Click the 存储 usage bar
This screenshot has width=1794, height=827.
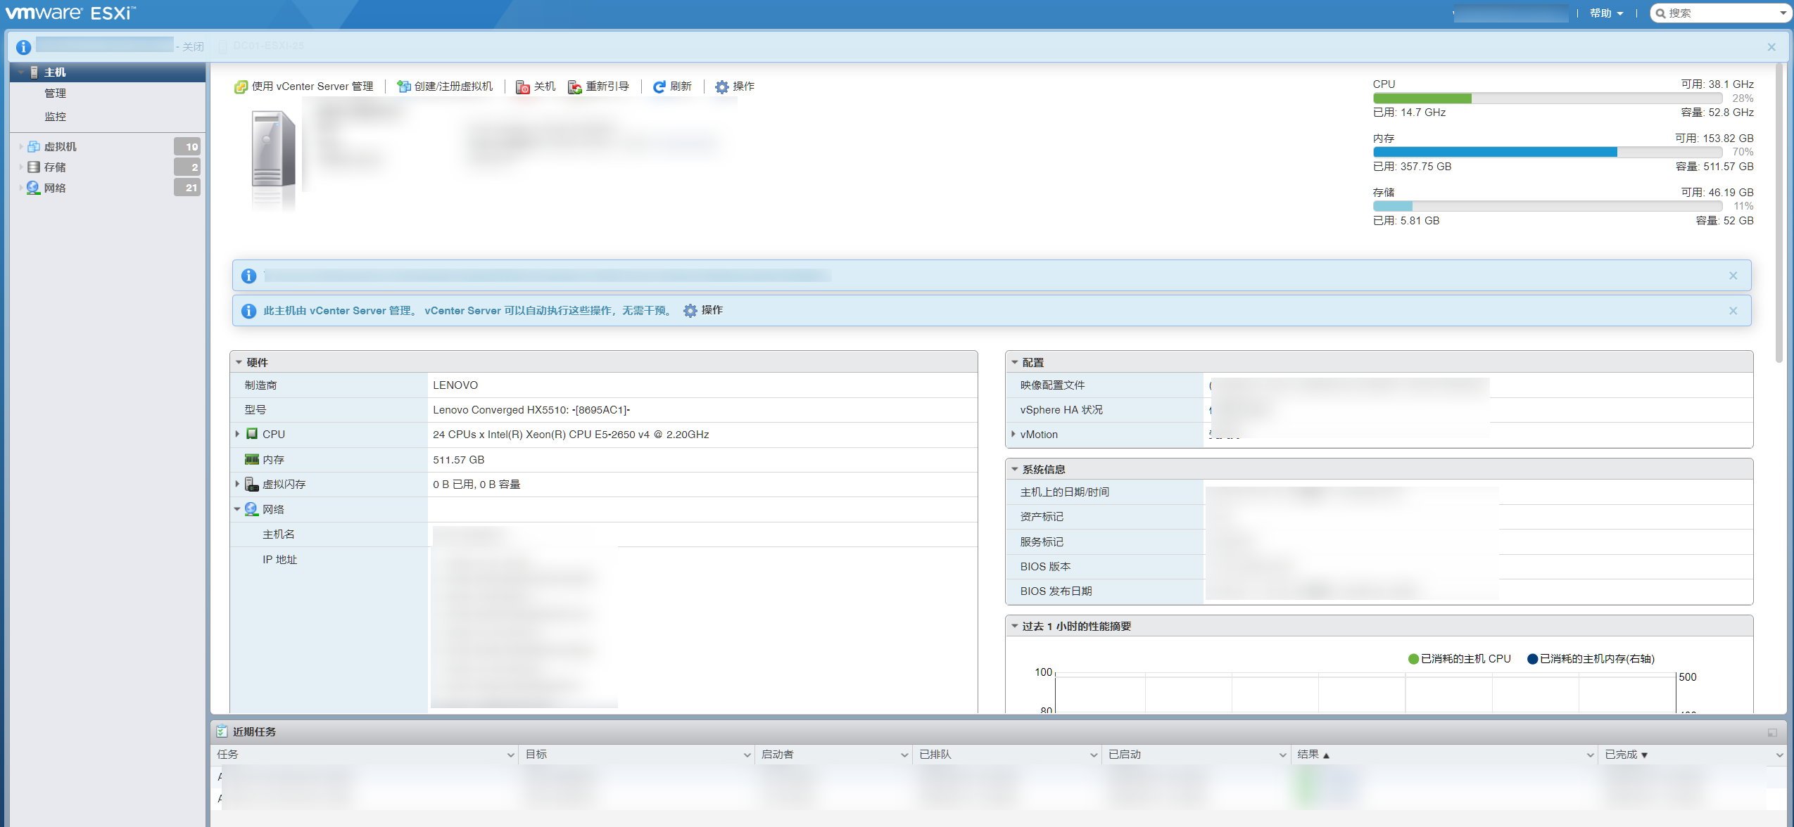1547,206
